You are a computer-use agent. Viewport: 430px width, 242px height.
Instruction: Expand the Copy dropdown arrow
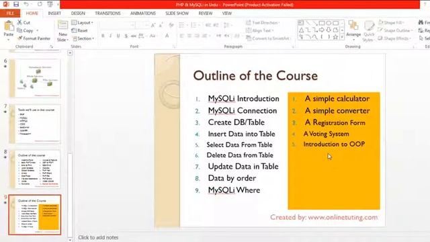click(x=38, y=30)
